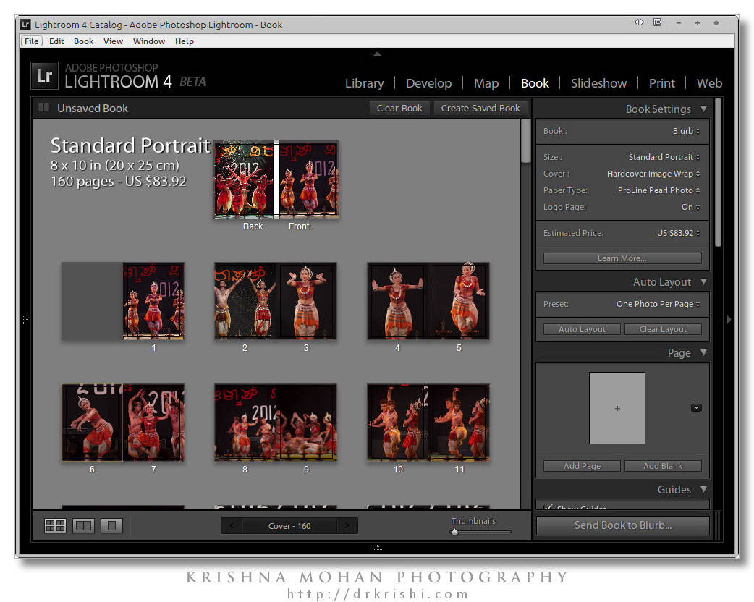Go to next page with right arrow
This screenshot has height=602, width=754.
pyautogui.click(x=347, y=526)
